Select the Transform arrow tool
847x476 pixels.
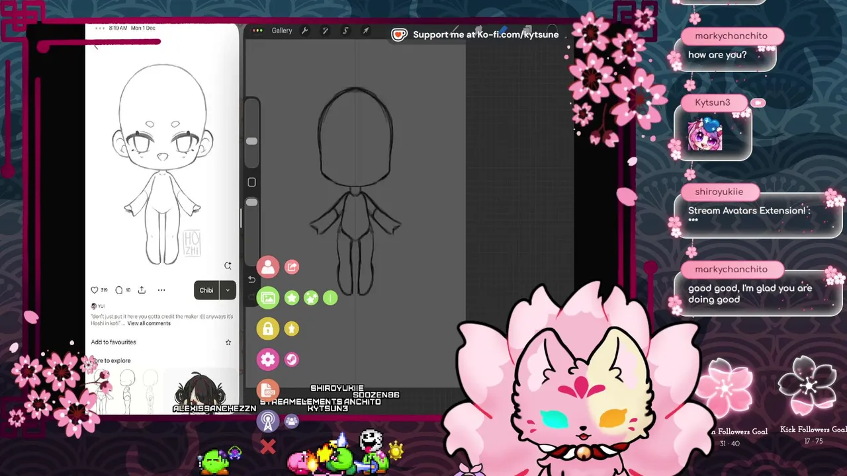365,30
